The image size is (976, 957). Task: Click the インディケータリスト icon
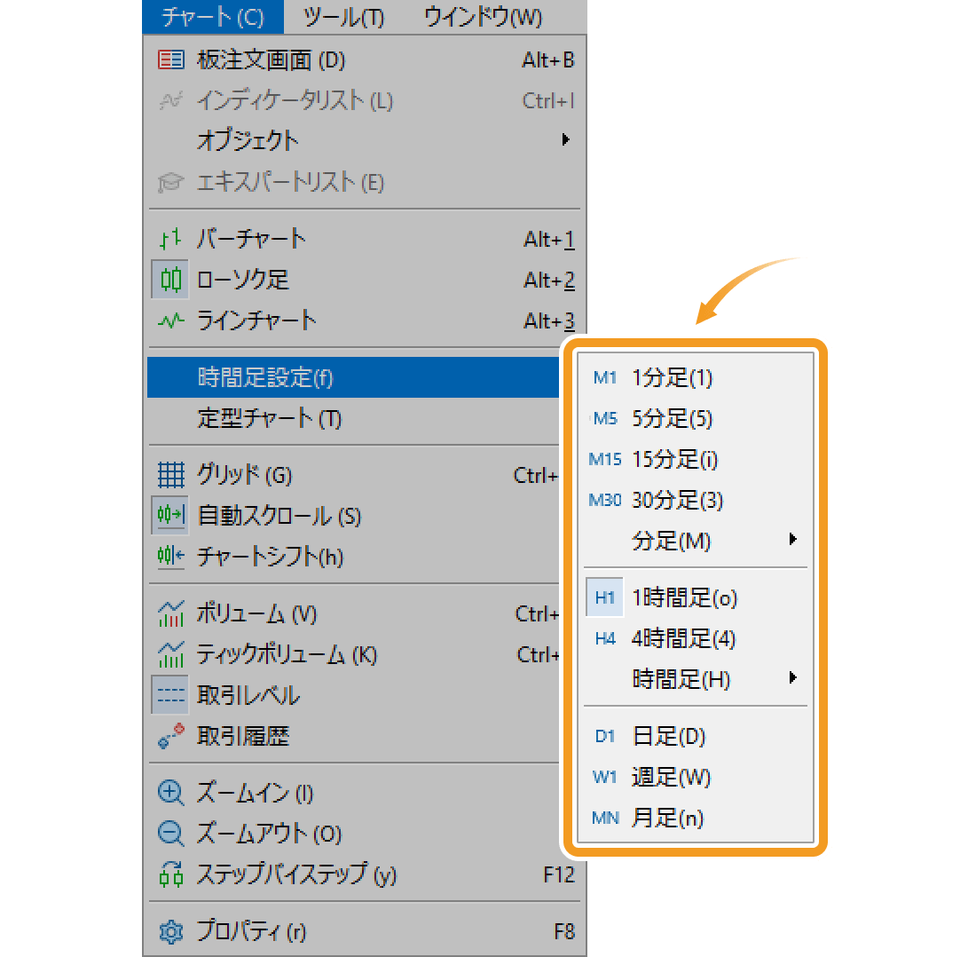click(170, 101)
